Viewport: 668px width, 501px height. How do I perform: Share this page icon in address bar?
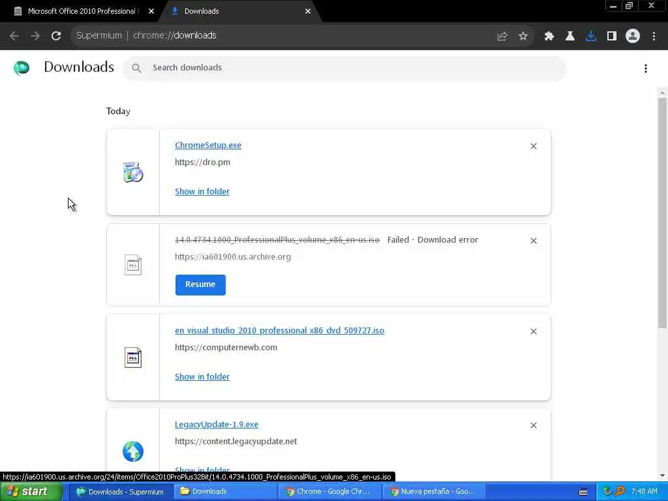pos(502,37)
